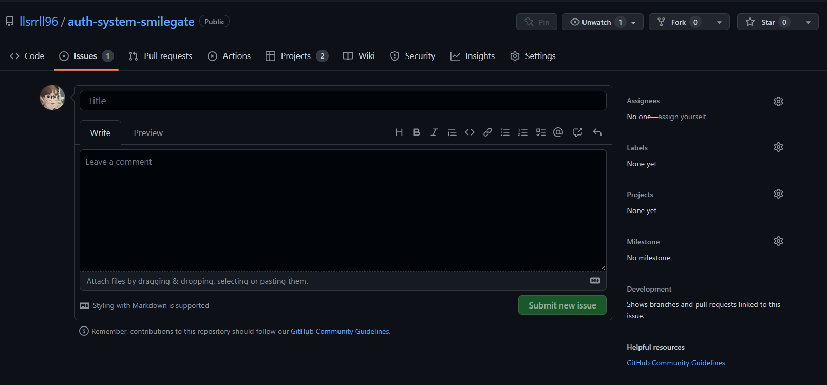Open the Milestone gear settings
The width and height of the screenshot is (827, 385).
click(778, 241)
